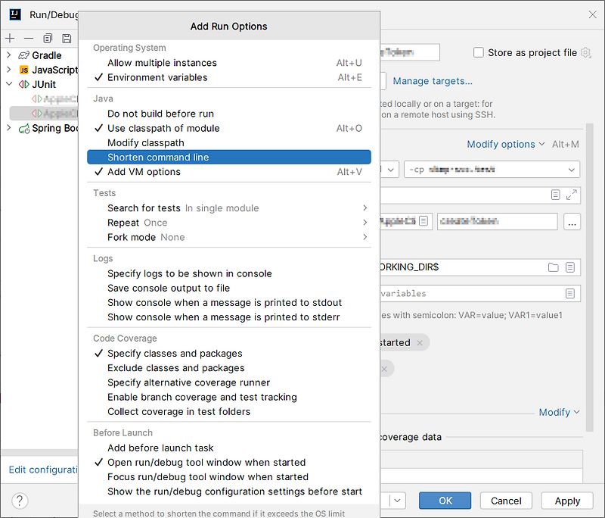Viewport: 605px width, 518px height.
Task: Open help via the question mark icon
Action: tap(19, 501)
